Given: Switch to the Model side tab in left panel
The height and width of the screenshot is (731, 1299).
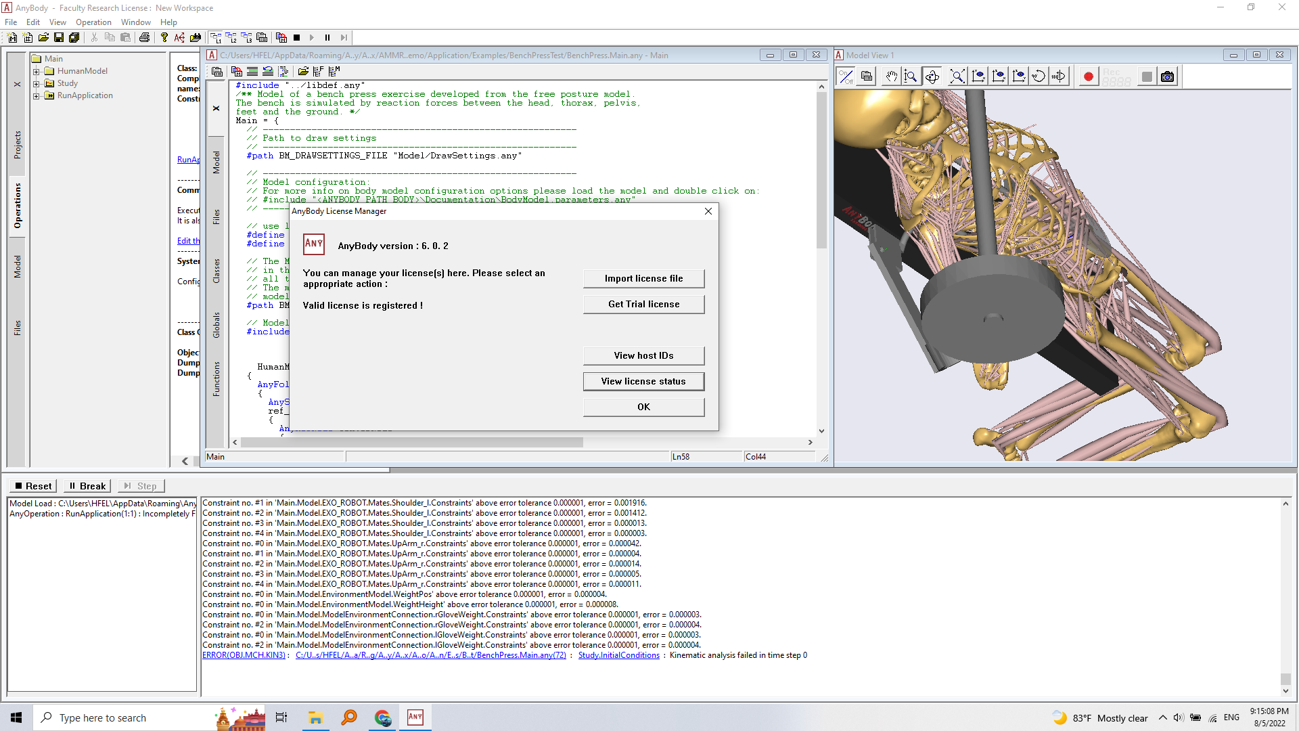Looking at the screenshot, I should 18,267.
